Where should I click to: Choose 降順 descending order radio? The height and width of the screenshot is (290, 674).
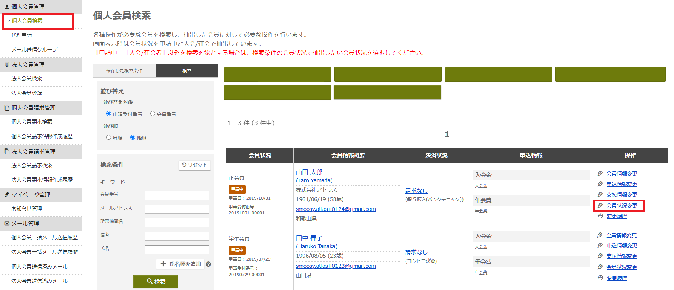(x=133, y=137)
